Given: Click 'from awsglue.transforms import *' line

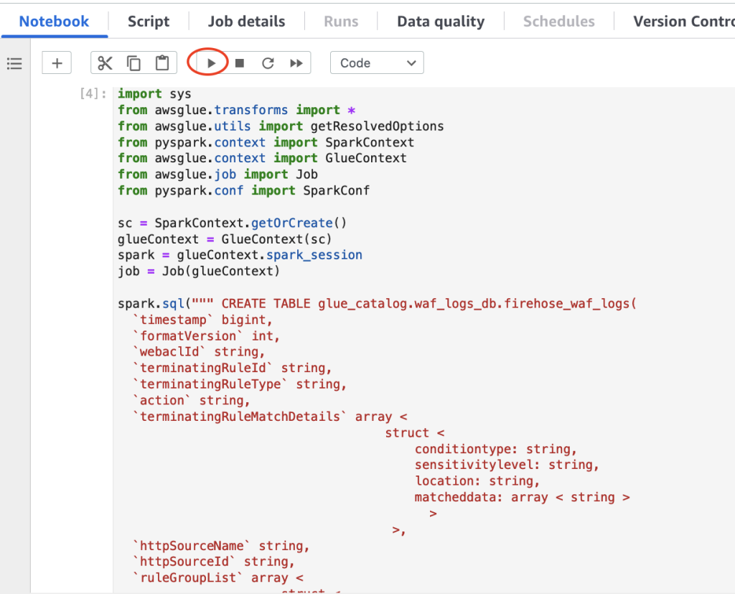Looking at the screenshot, I should 236,111.
